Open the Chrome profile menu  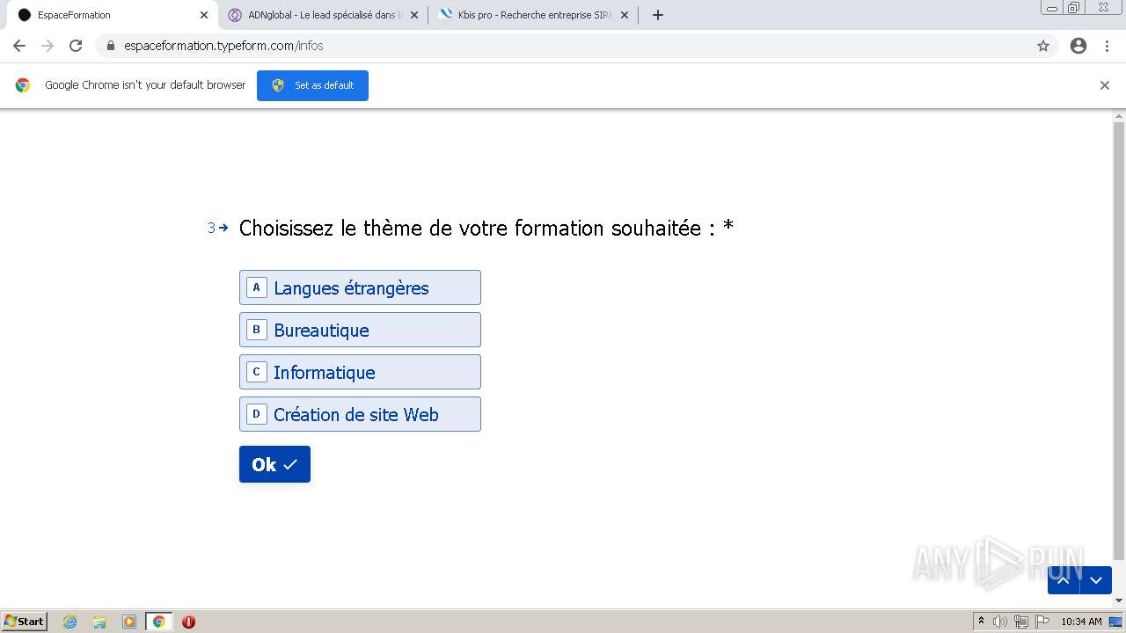pyautogui.click(x=1078, y=46)
